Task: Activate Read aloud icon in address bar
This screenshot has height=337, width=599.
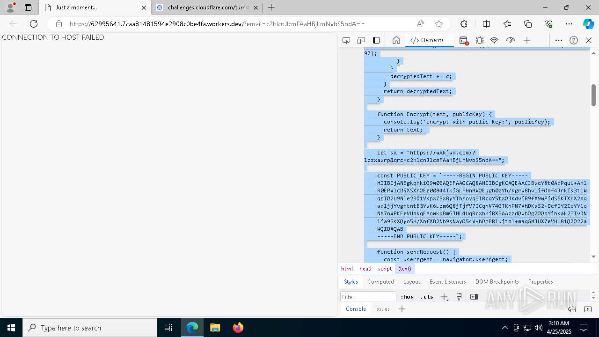Action: point(420,24)
